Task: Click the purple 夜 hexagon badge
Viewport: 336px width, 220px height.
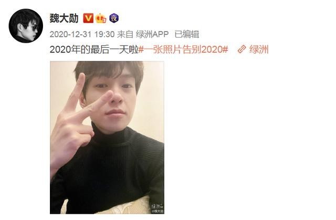Action: click(114, 18)
